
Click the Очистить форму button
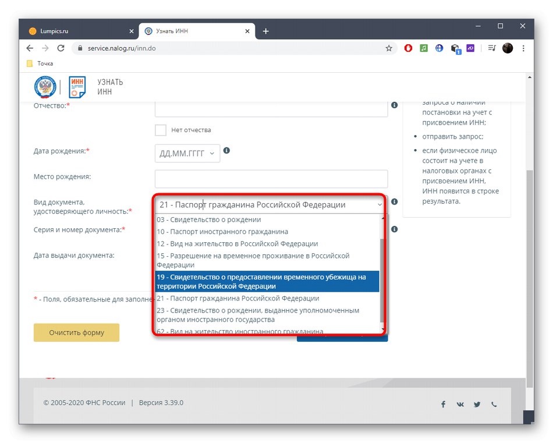click(76, 332)
